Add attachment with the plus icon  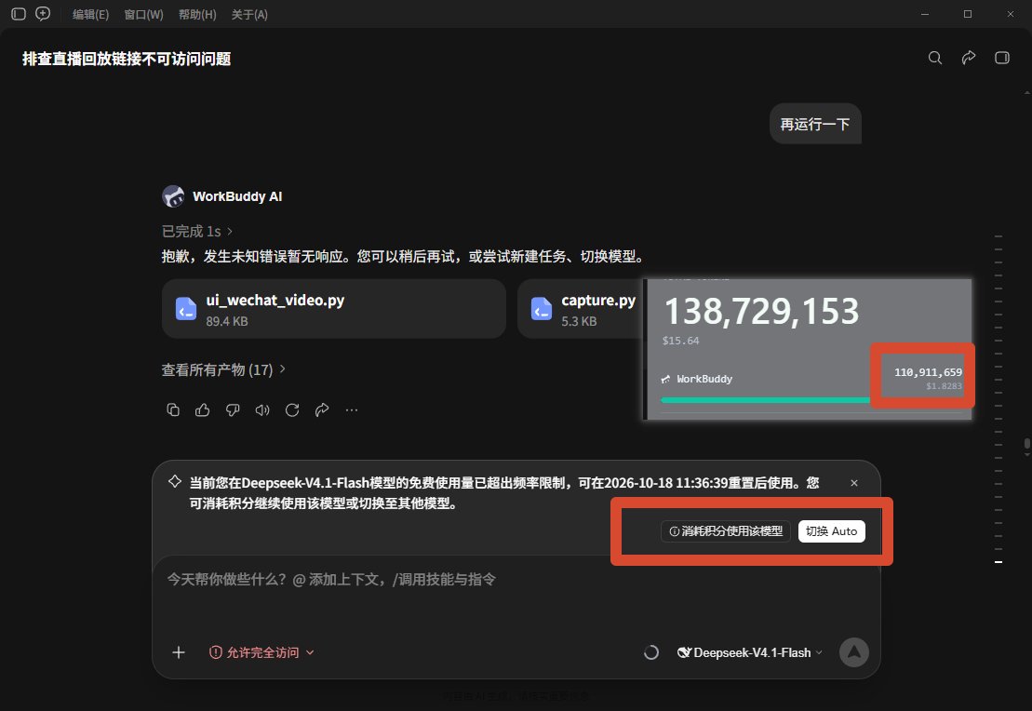179,652
